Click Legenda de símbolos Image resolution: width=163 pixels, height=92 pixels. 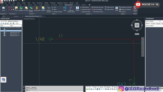pyautogui.click(x=125, y=7)
